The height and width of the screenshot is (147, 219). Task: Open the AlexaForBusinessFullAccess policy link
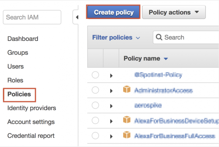pos(175,136)
